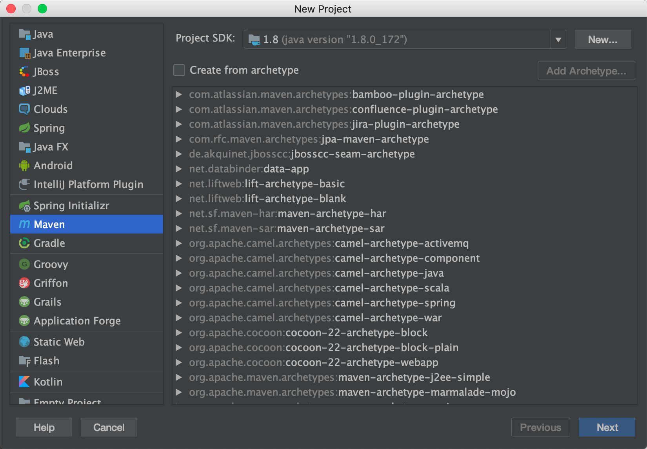Click New... SDK button

tap(603, 40)
